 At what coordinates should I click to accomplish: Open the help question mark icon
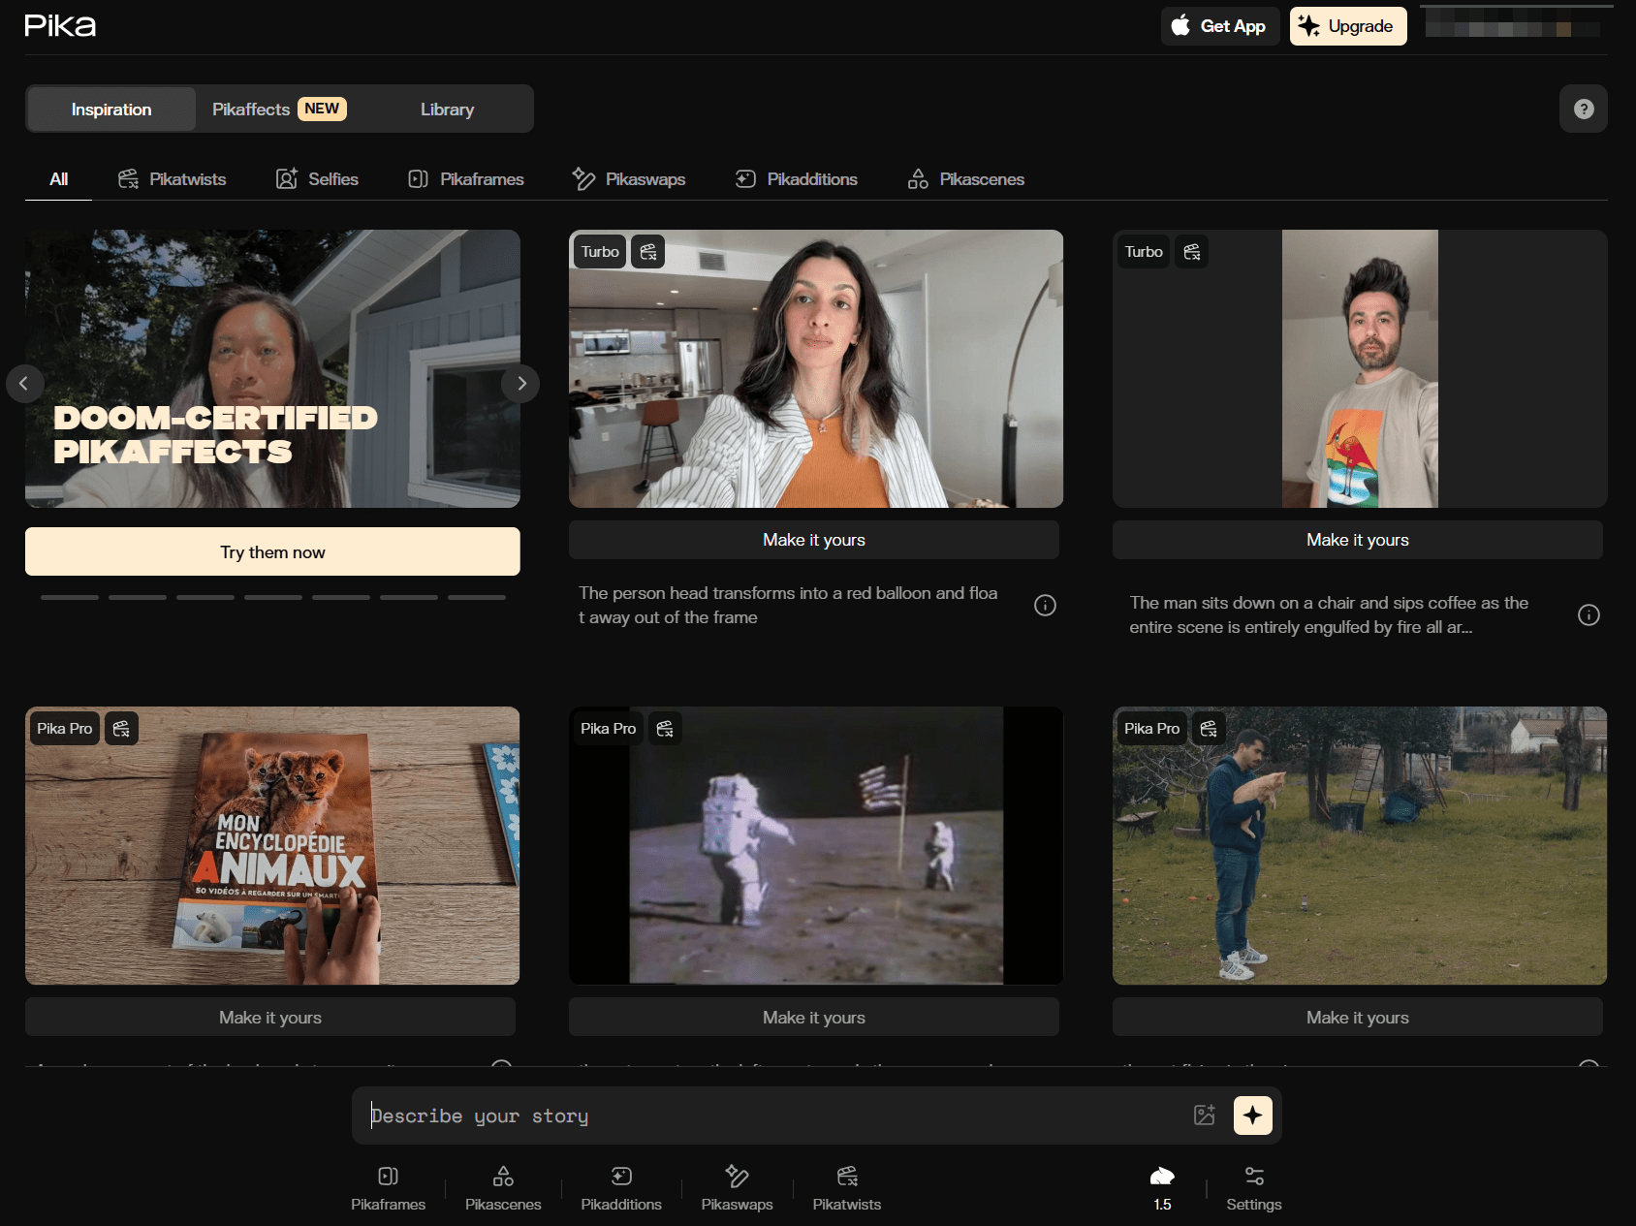(1584, 109)
